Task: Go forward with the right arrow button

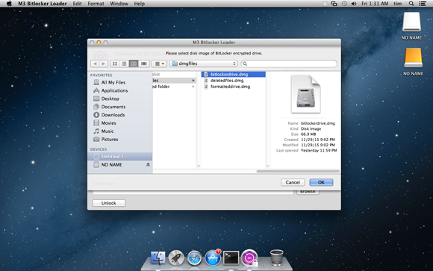Action: 104,63
